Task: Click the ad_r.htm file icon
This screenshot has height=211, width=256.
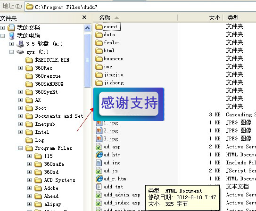Action: [99, 179]
